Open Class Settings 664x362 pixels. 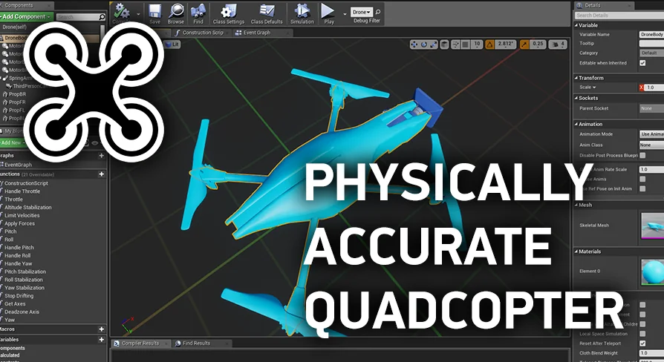[228, 13]
